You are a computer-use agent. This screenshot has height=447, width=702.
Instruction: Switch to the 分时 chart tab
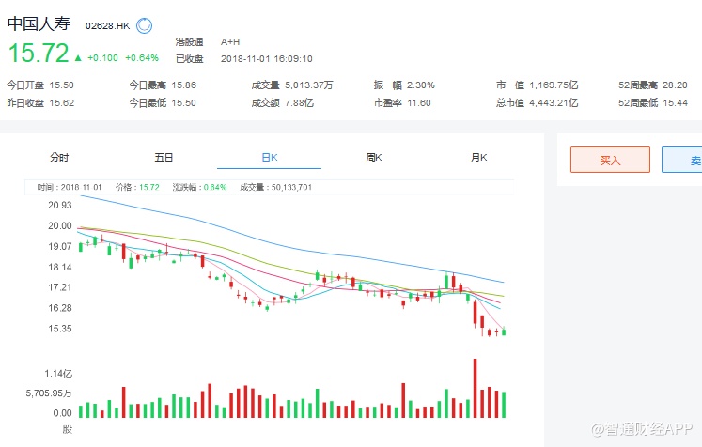click(x=59, y=158)
